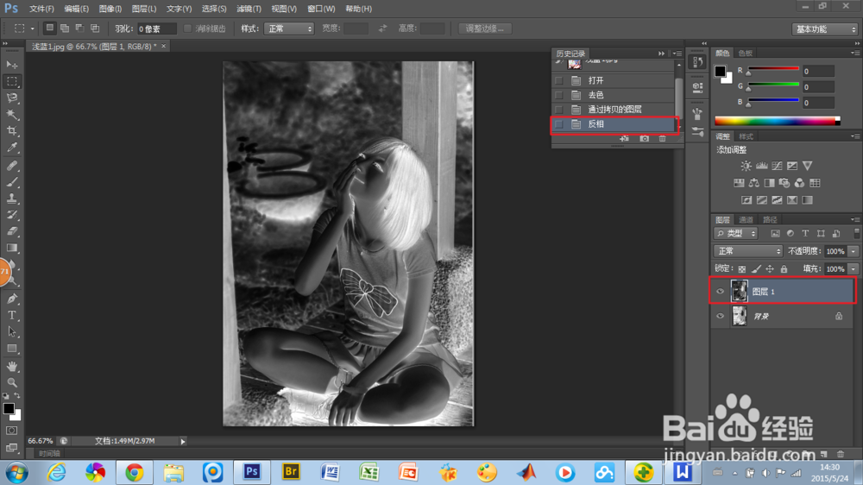Open the 样式 style dropdown

[x=288, y=28]
